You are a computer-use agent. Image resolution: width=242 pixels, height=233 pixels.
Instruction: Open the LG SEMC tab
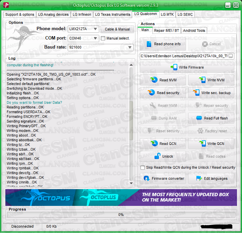(185, 14)
